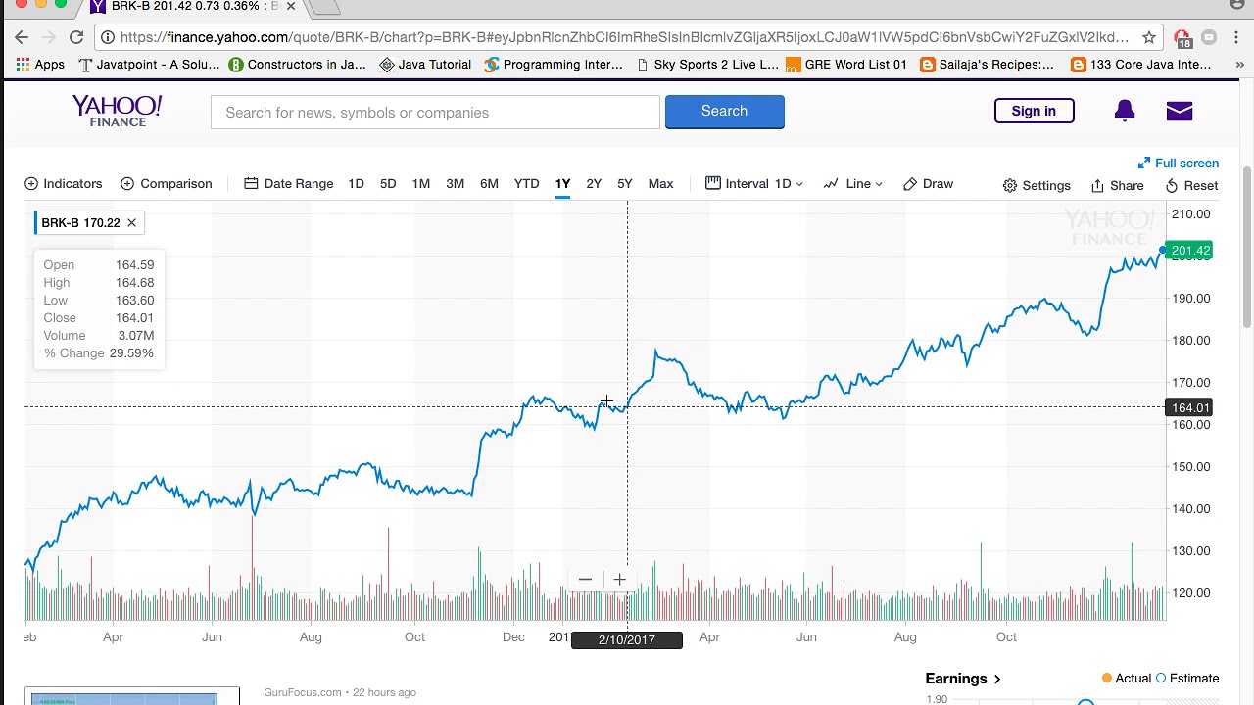This screenshot has width=1254, height=705.
Task: Open Yahoo Mail envelope icon
Action: (1180, 111)
